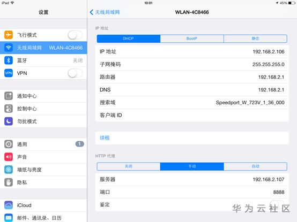297x222 pixels.
Task: Tap the WLAN-4C8466 page title
Action: point(192,12)
